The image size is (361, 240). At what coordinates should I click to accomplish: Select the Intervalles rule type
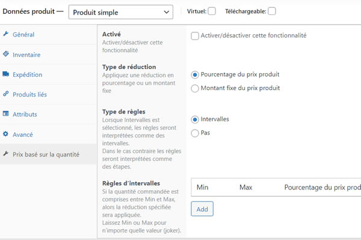[195, 119]
